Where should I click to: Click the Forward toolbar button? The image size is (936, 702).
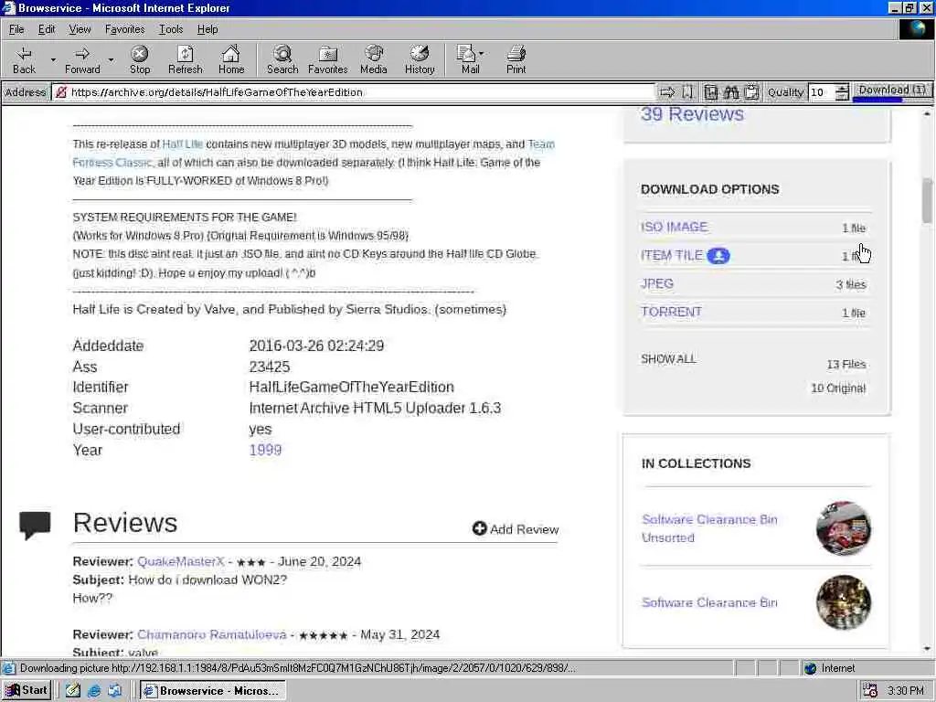click(x=82, y=59)
